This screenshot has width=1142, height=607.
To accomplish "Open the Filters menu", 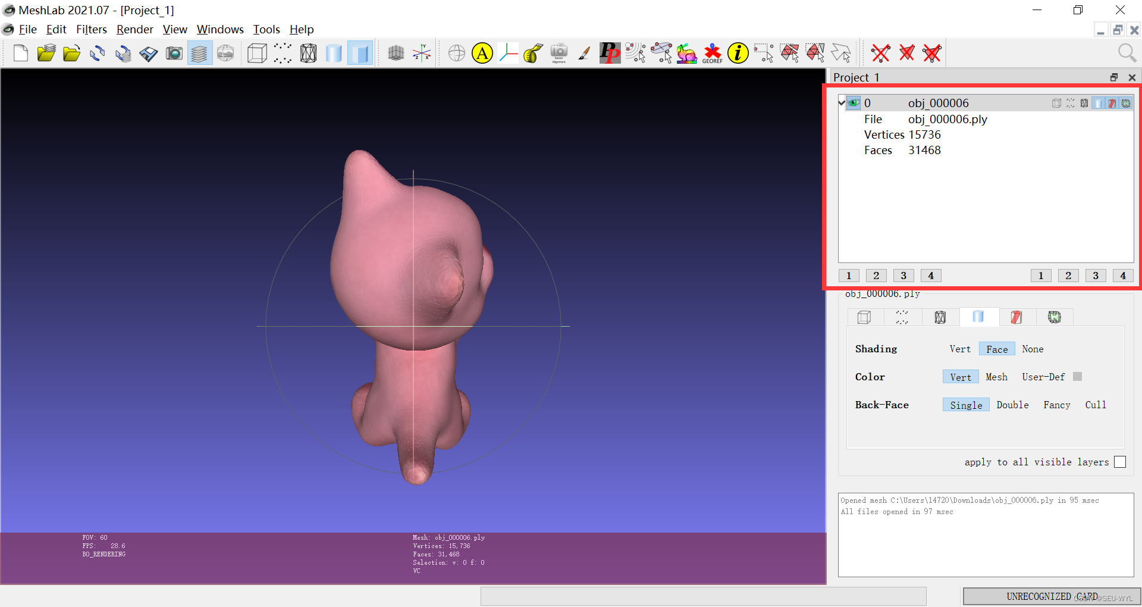I will click(x=91, y=29).
